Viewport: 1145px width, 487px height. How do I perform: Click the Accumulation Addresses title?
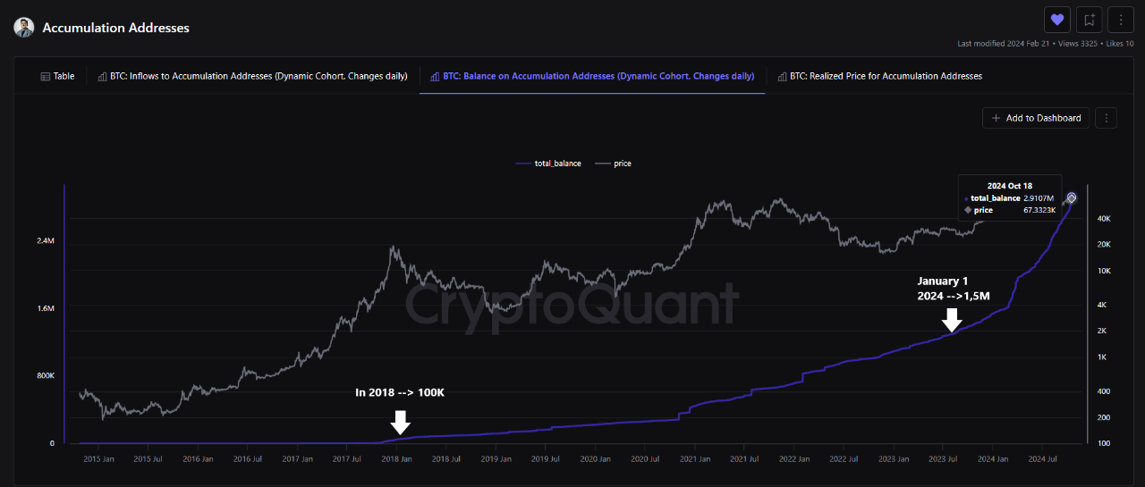(x=116, y=28)
